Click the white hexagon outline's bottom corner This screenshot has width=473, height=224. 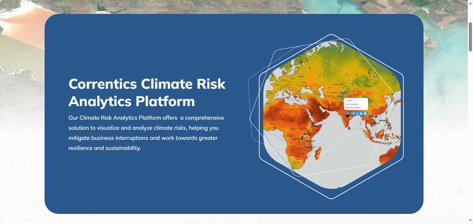click(x=331, y=199)
